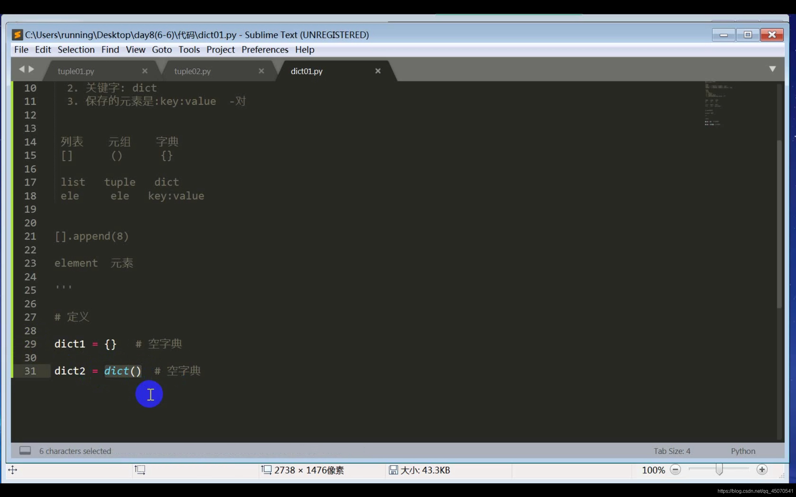Open the Python syntax selector
The height and width of the screenshot is (497, 796).
743,451
